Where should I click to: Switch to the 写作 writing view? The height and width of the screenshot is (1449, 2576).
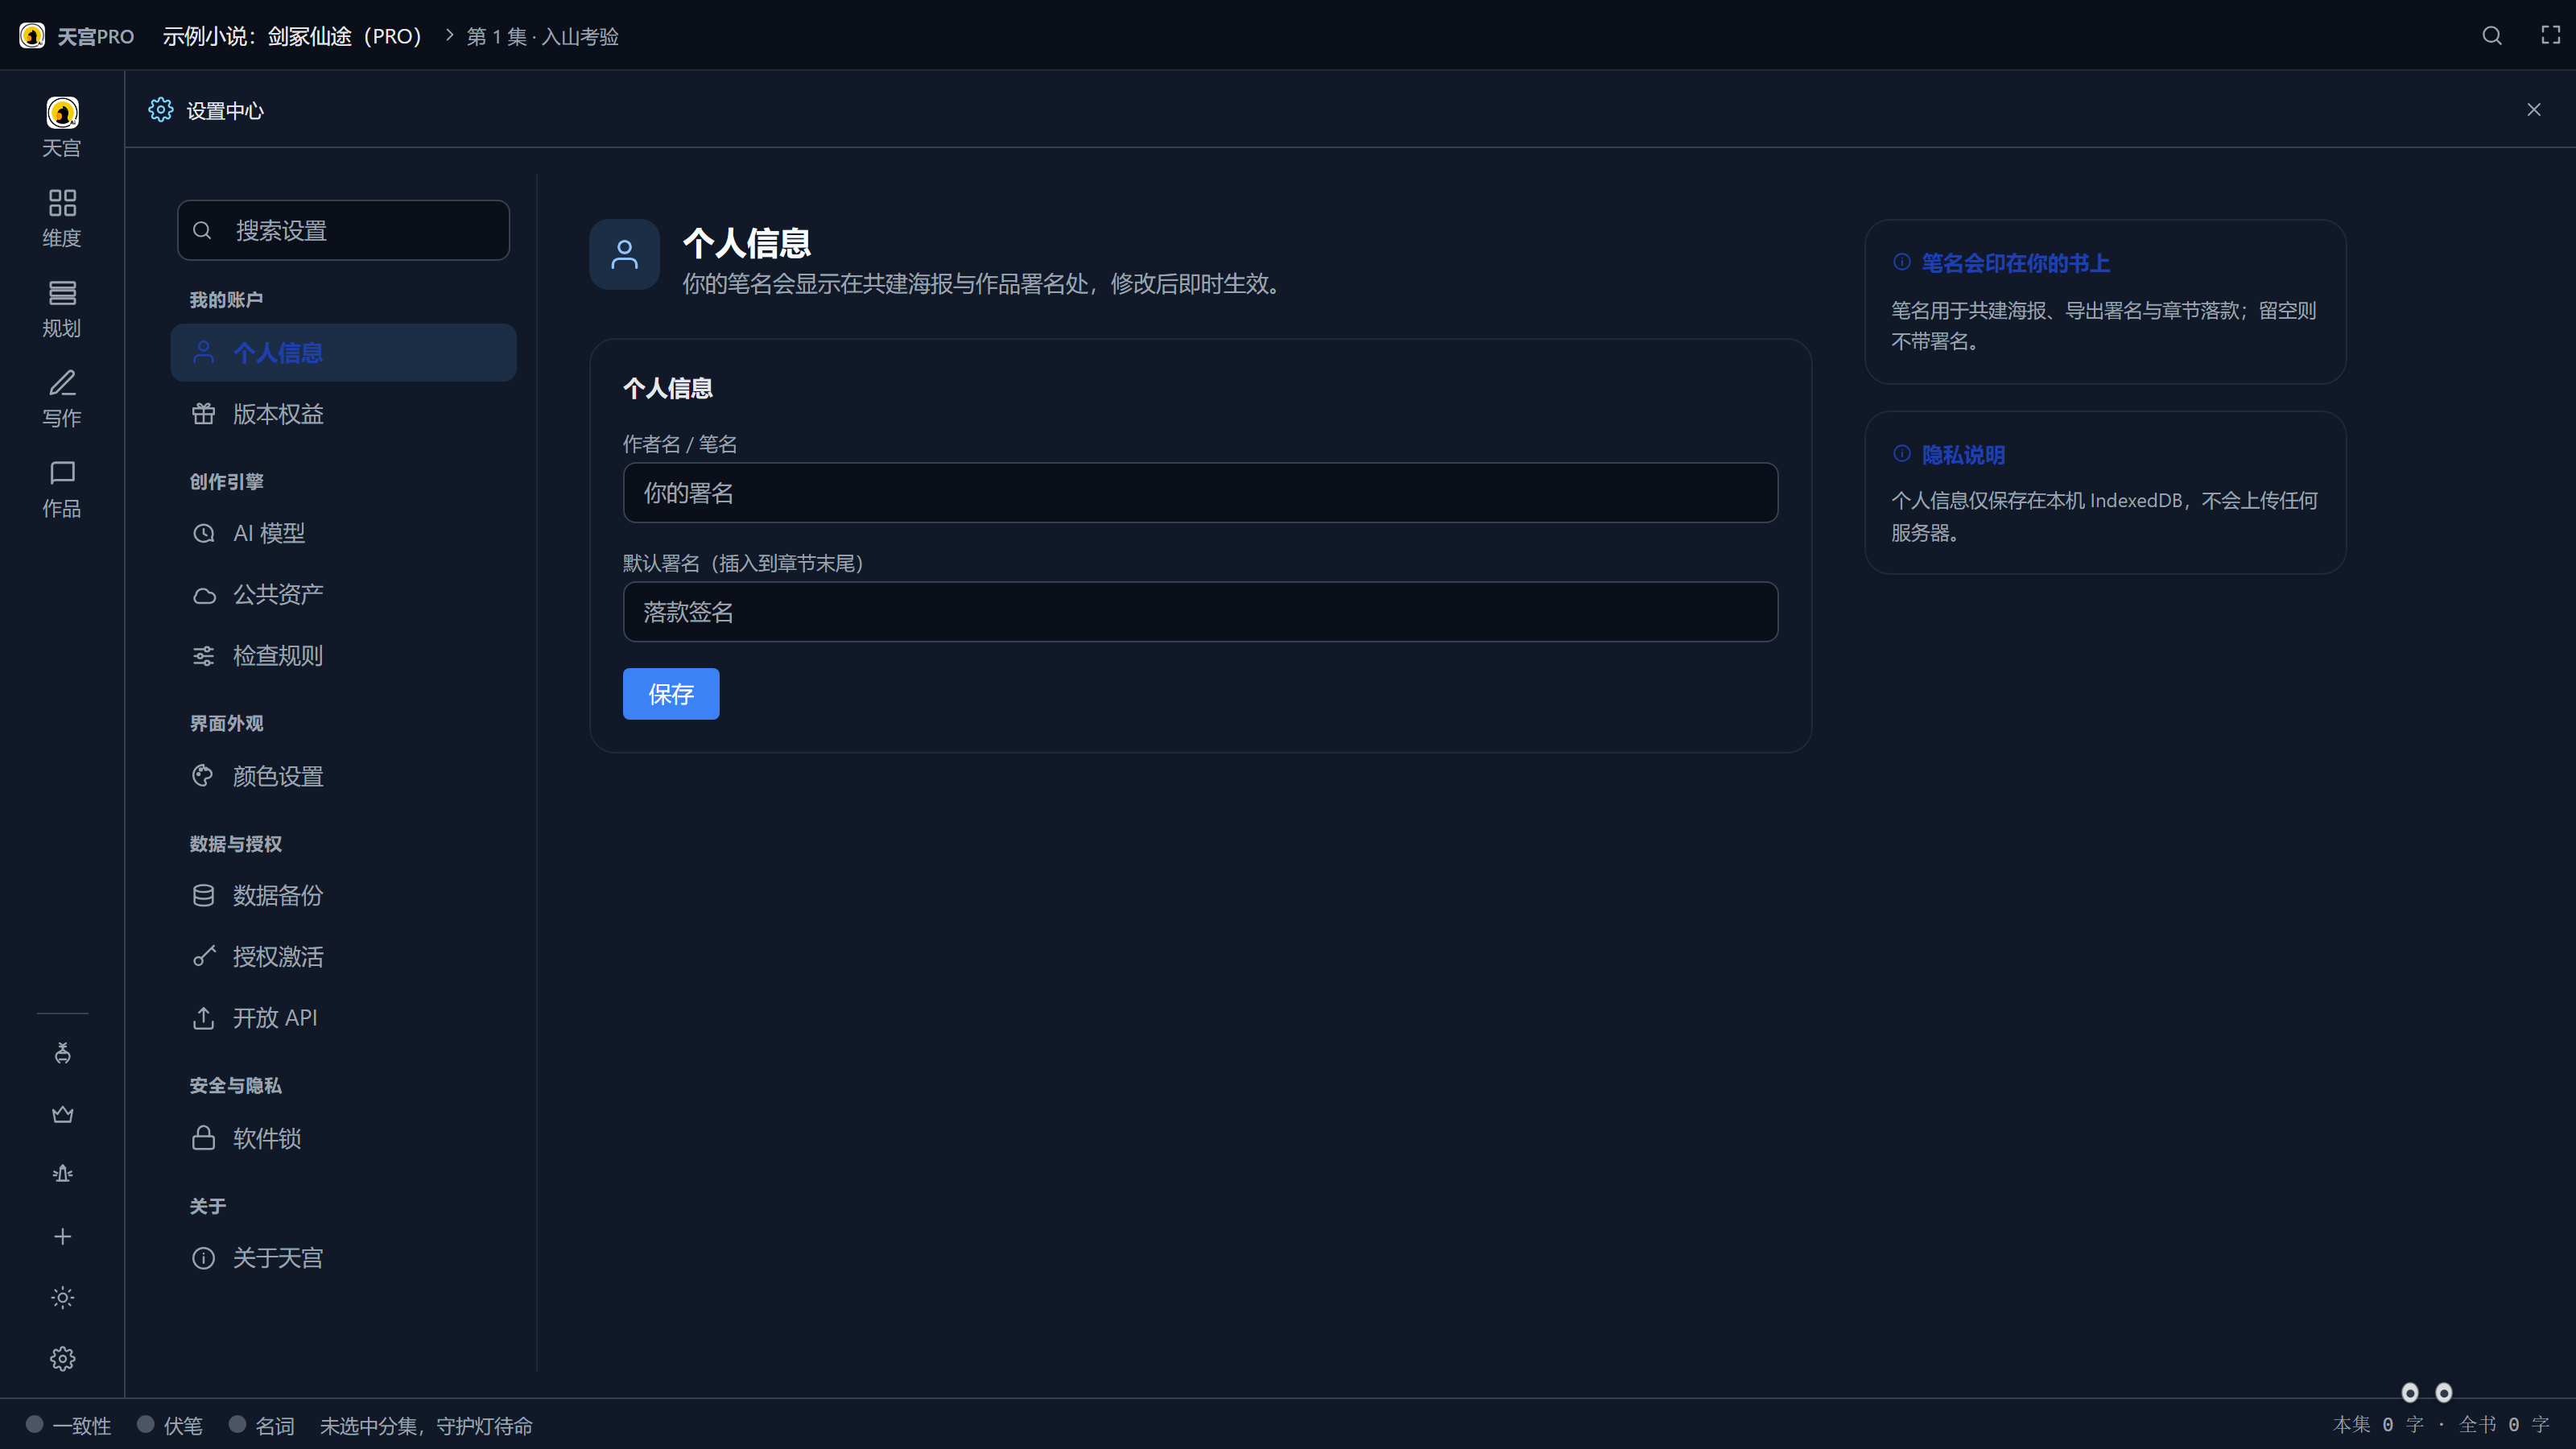pyautogui.click(x=62, y=398)
